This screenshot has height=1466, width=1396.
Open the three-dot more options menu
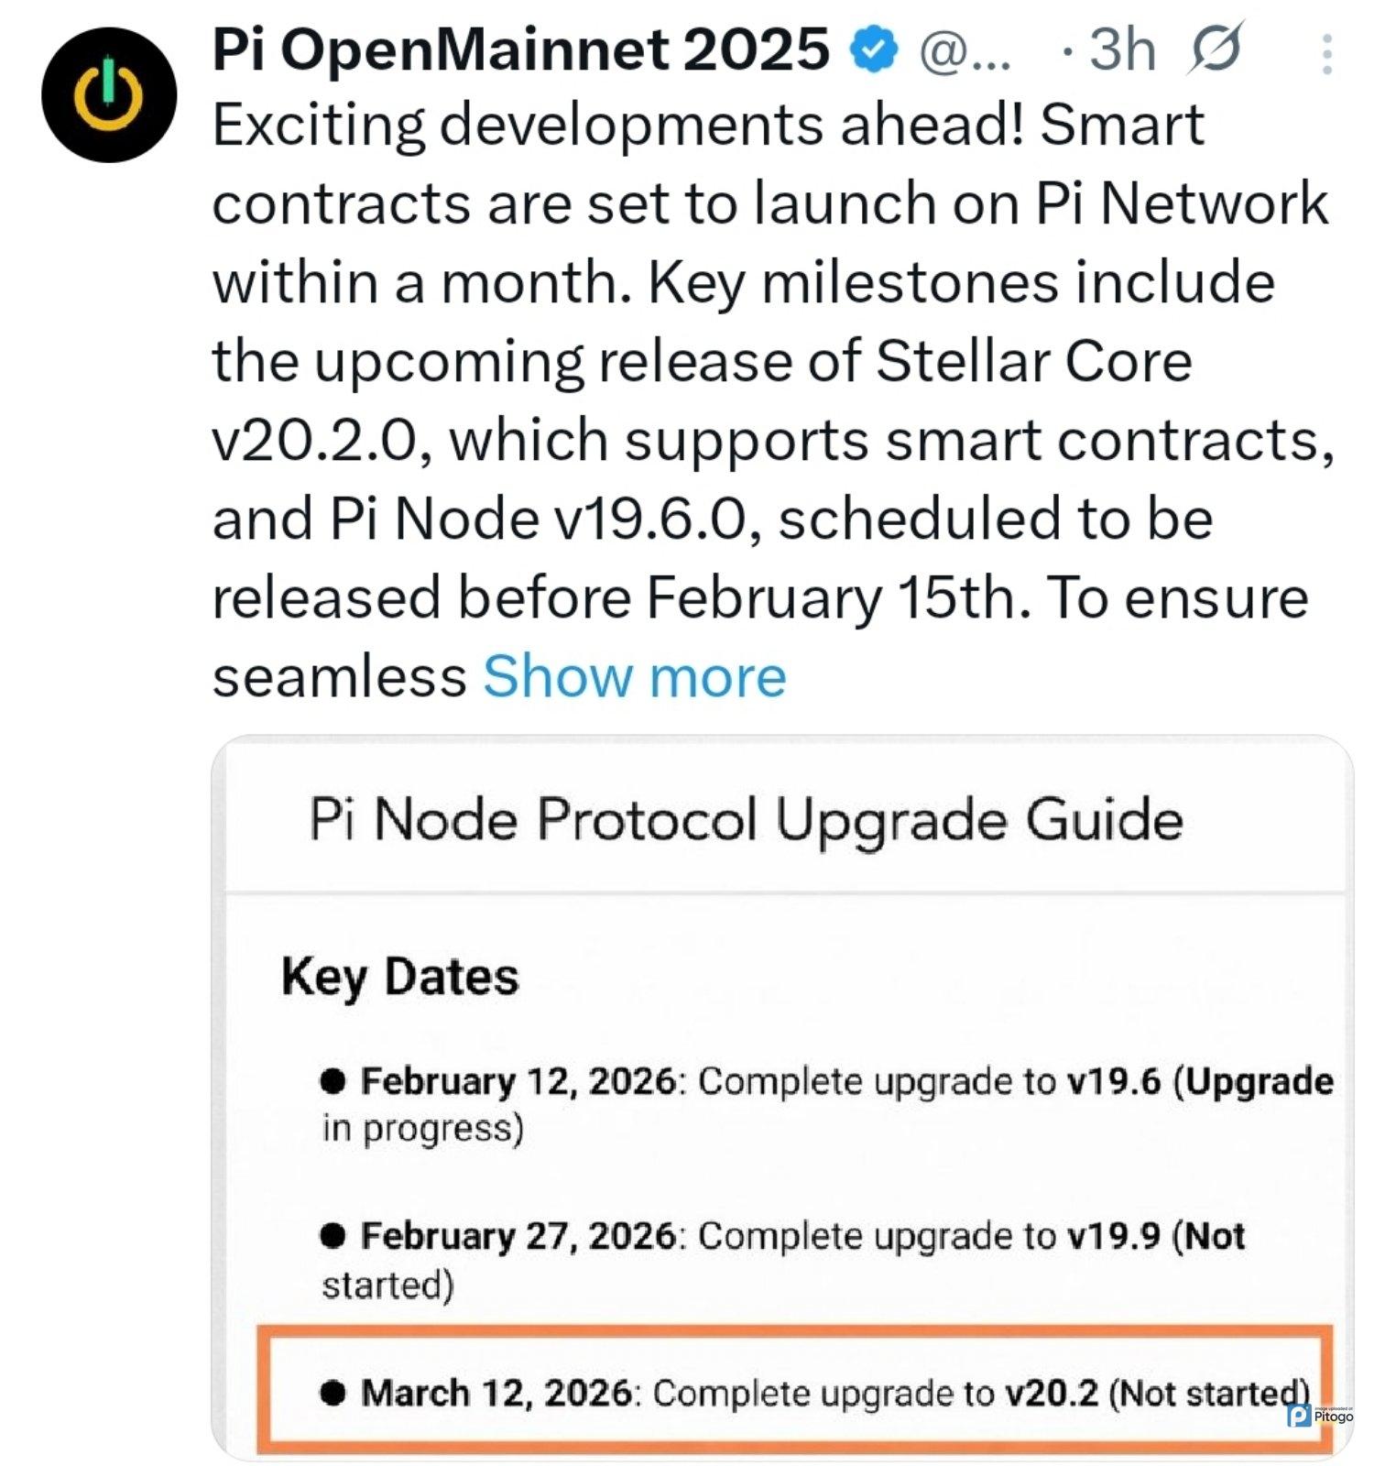coord(1325,54)
